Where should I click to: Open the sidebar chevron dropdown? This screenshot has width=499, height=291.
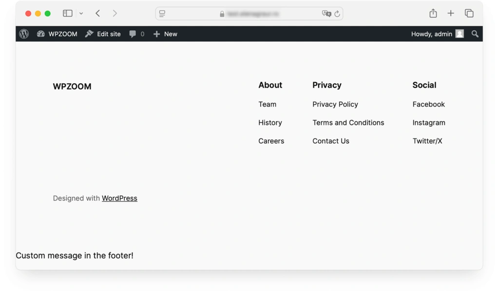point(81,14)
